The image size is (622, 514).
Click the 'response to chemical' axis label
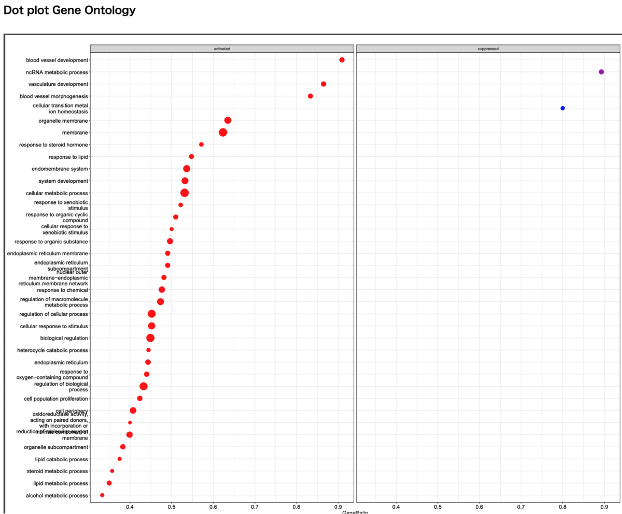click(62, 290)
